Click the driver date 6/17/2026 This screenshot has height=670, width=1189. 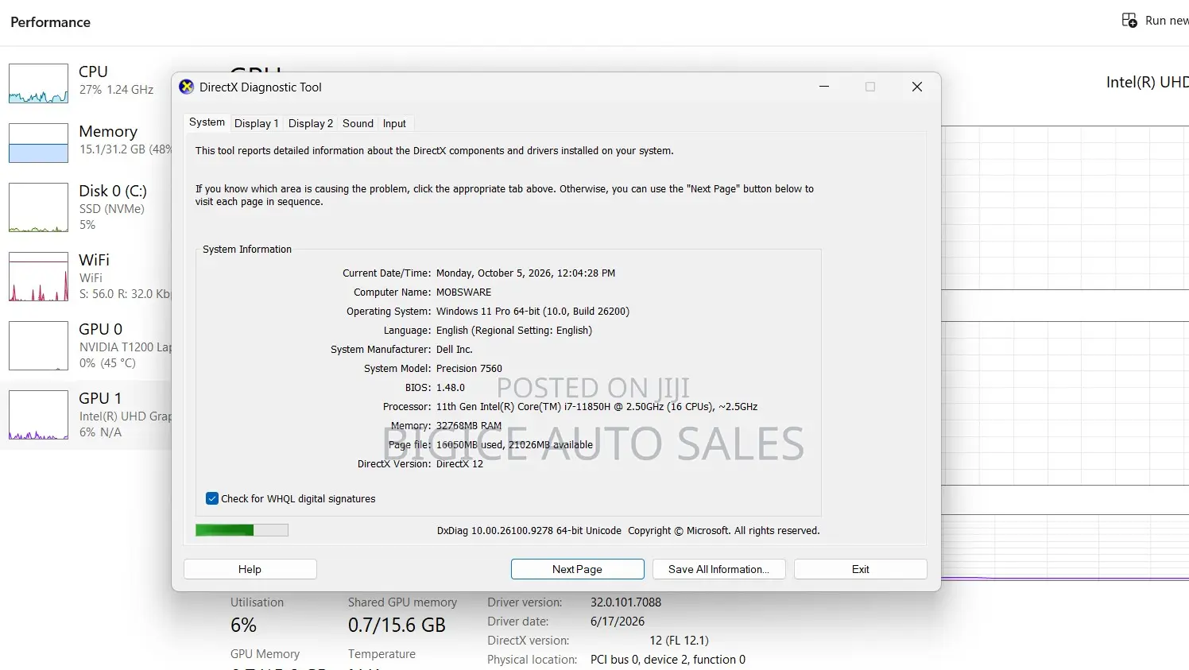point(618,622)
